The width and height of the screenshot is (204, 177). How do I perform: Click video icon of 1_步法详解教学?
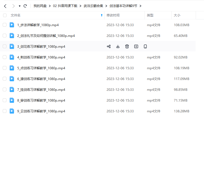[x=12, y=25]
